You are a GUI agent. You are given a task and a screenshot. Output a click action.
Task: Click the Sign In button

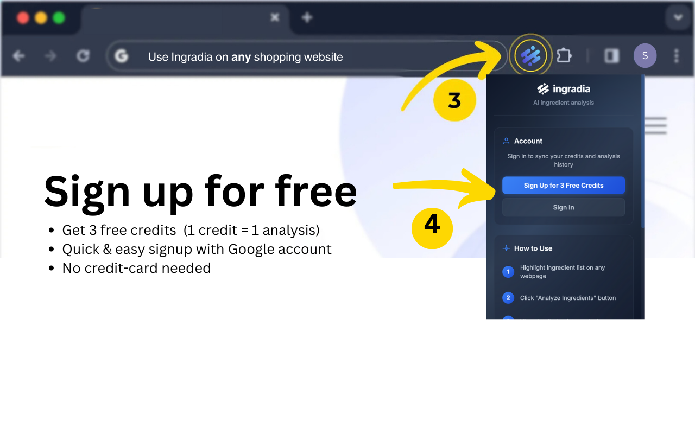564,207
